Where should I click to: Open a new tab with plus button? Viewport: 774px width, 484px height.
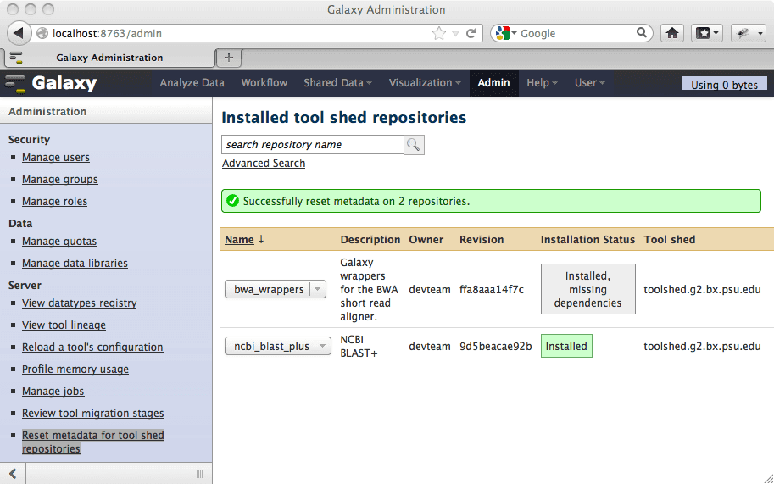228,58
